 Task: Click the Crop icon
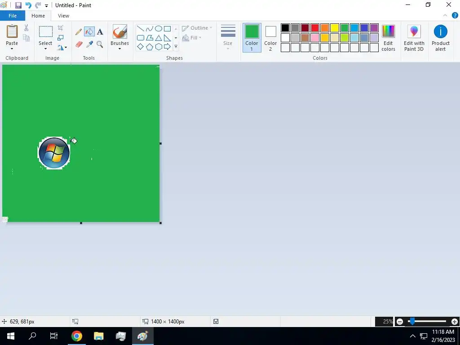click(x=61, y=28)
